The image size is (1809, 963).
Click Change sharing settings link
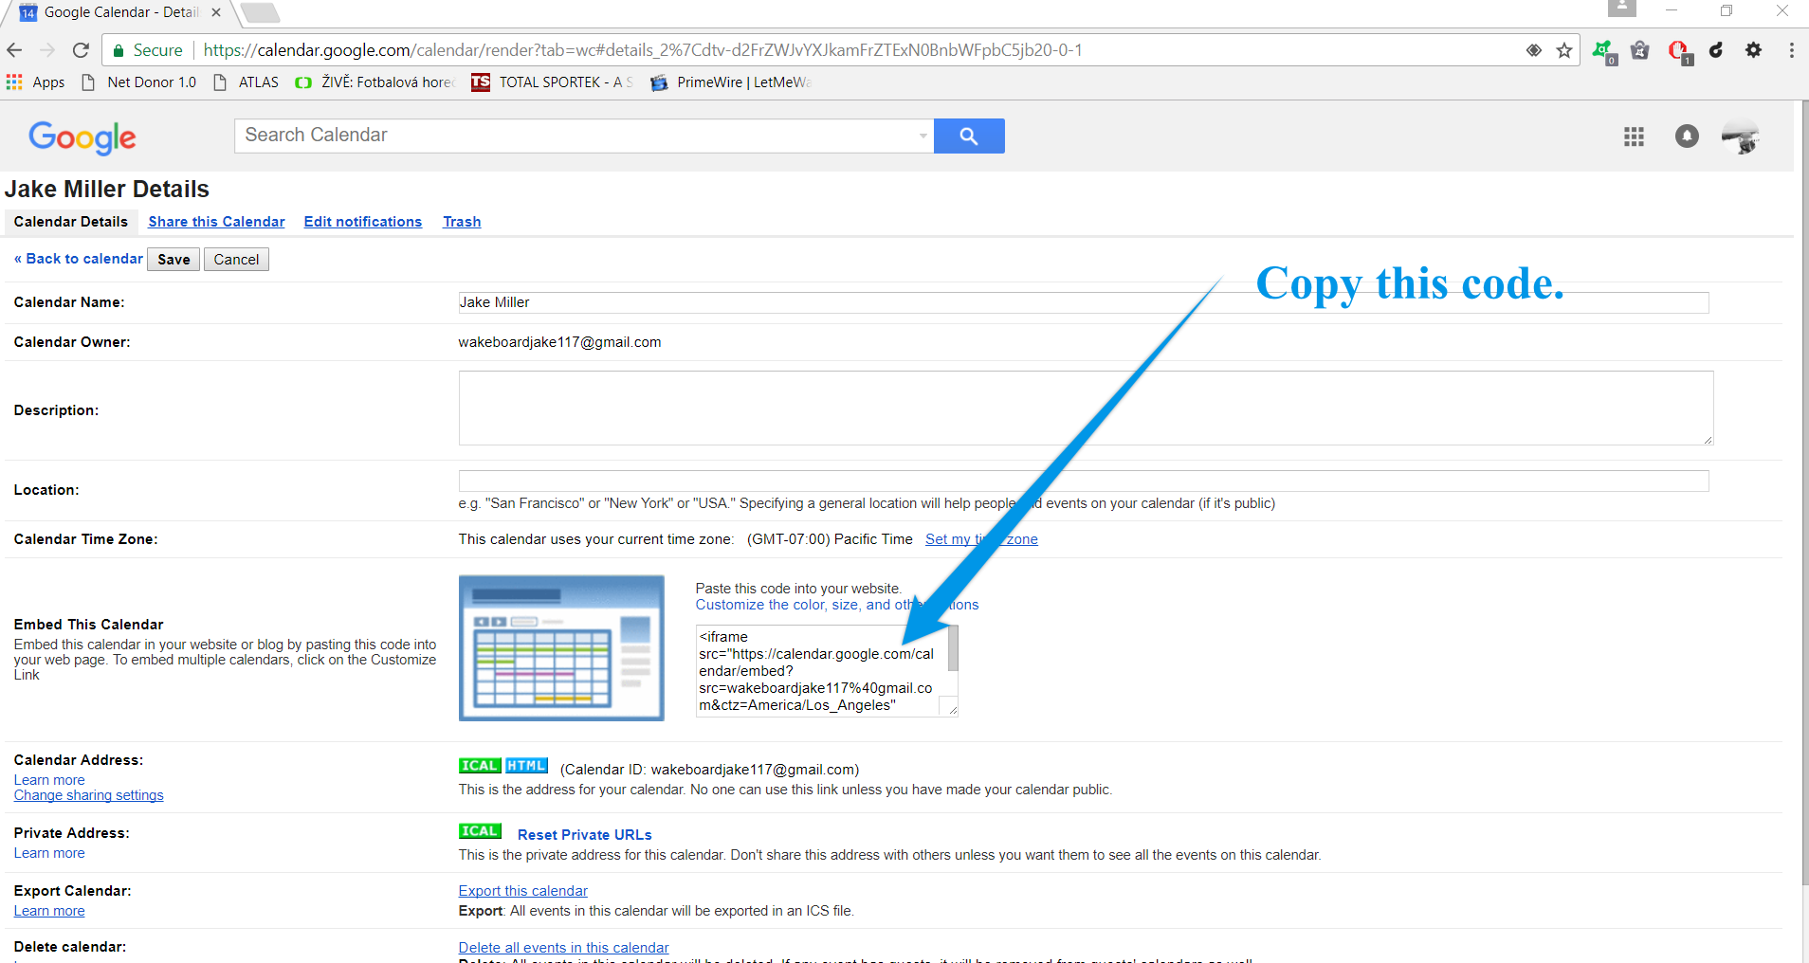coord(88,795)
